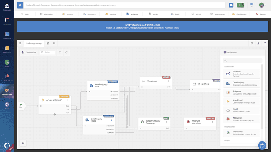
Task: Open the Katalog tab
Action: [x=111, y=14]
